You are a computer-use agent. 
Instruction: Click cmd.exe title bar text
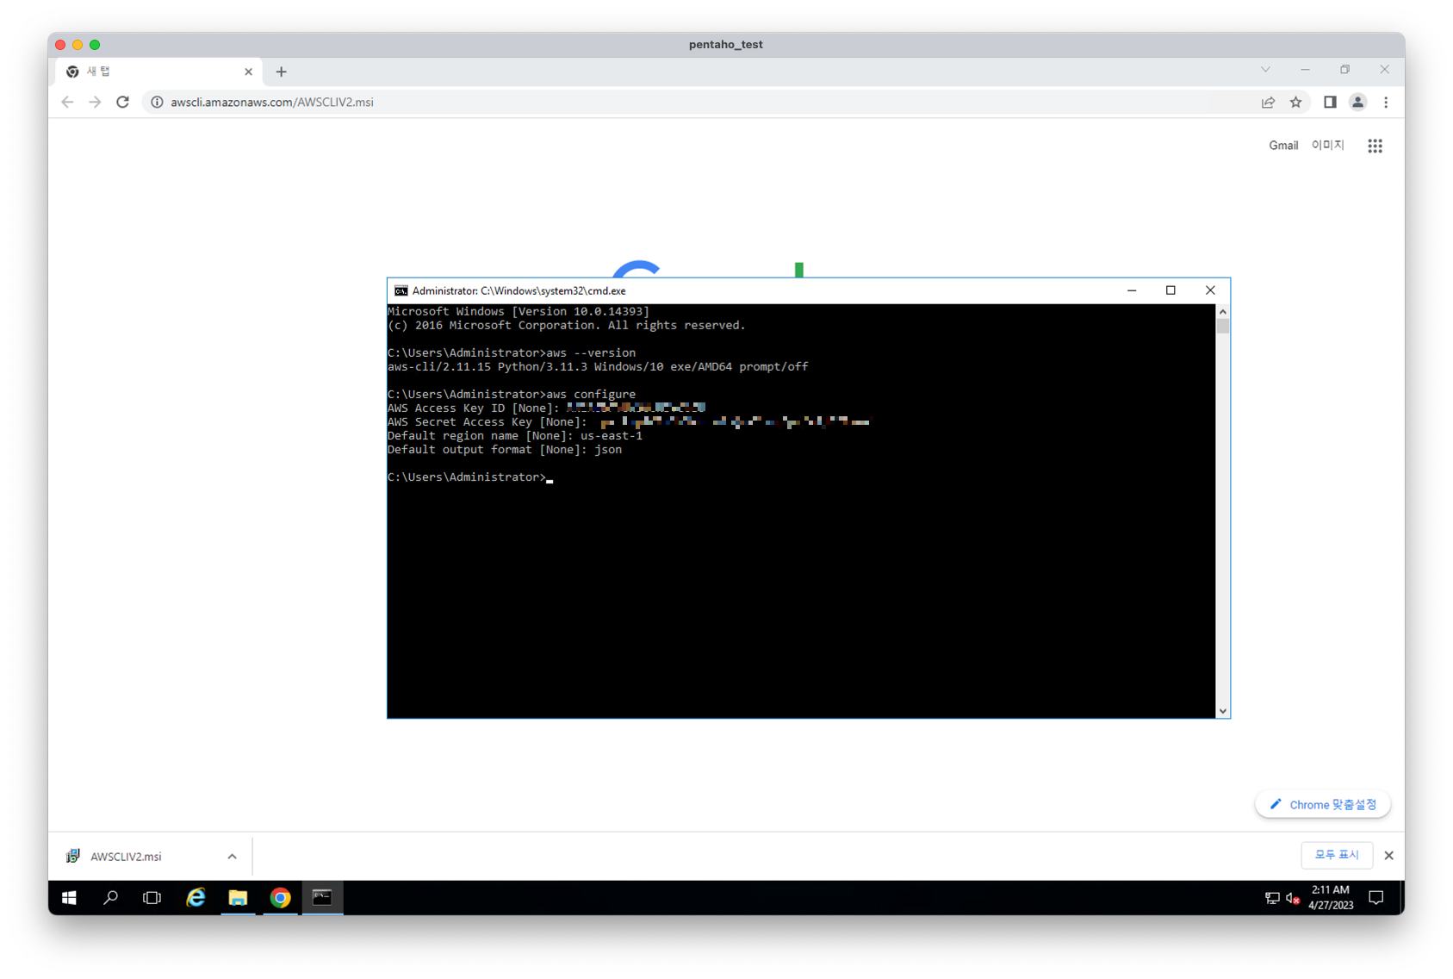[x=518, y=291]
